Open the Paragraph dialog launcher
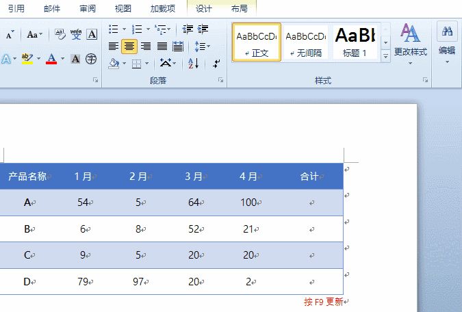 (x=220, y=80)
